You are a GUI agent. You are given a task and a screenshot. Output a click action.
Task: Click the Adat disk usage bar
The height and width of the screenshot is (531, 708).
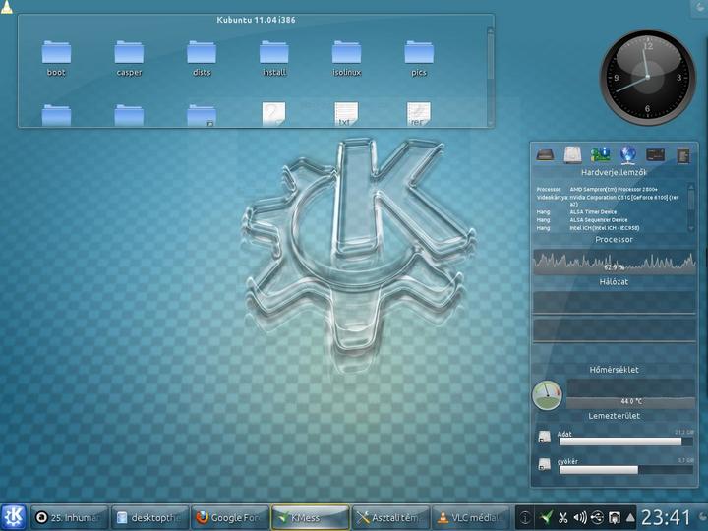[625, 442]
